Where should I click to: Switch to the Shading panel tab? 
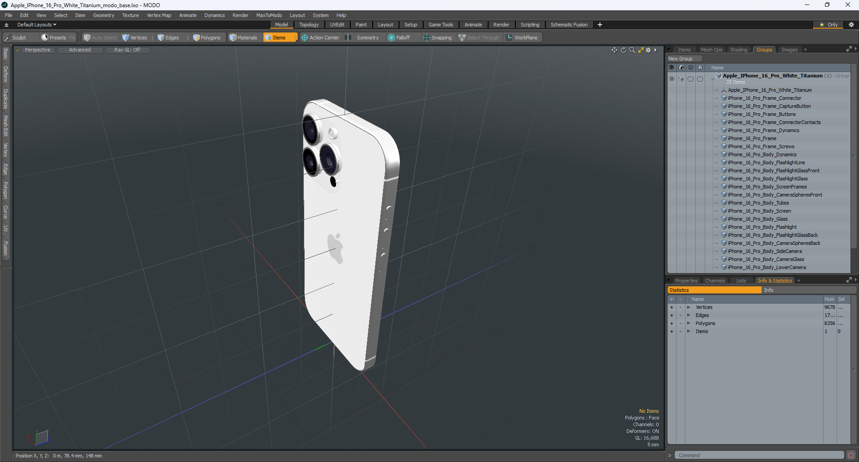click(x=739, y=50)
